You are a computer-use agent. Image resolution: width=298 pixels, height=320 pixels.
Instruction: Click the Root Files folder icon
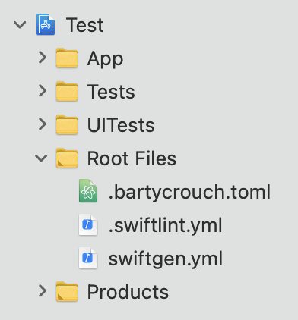[x=67, y=158]
